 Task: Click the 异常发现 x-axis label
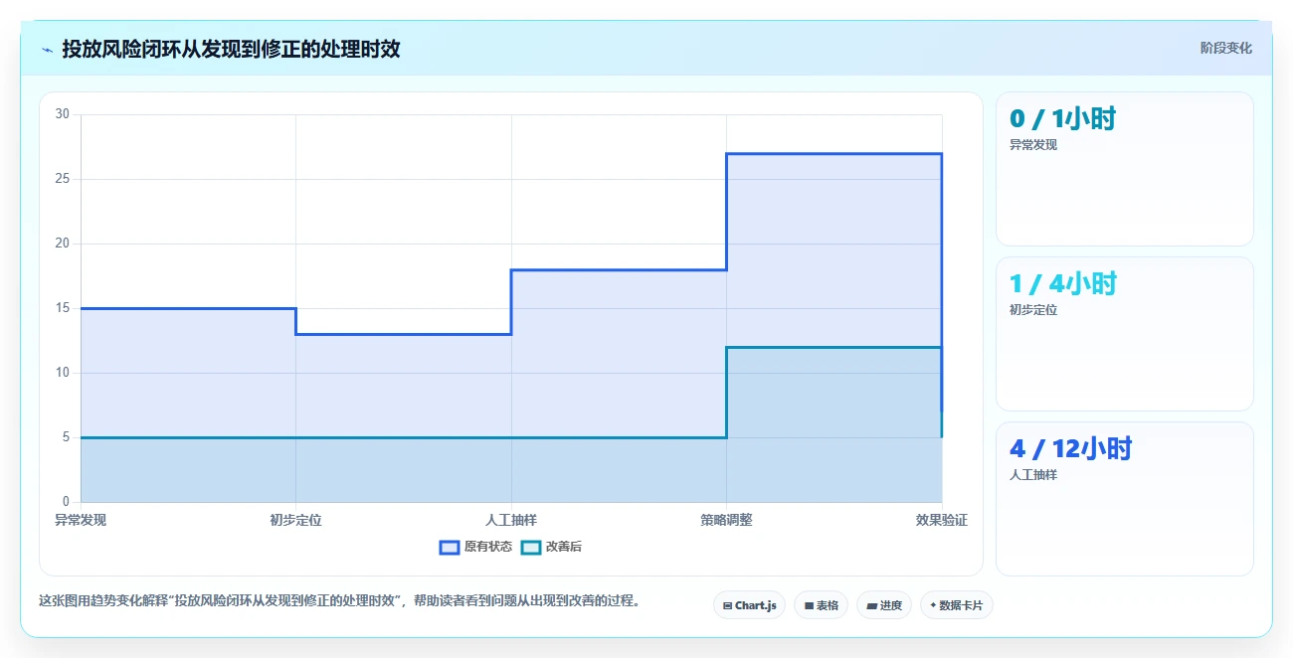click(81, 520)
